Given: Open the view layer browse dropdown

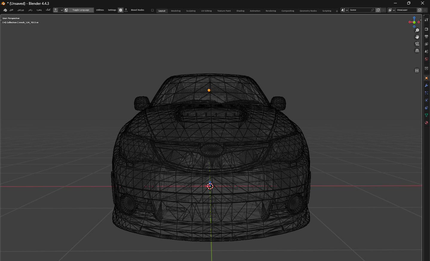Looking at the screenshot, I should point(391,10).
